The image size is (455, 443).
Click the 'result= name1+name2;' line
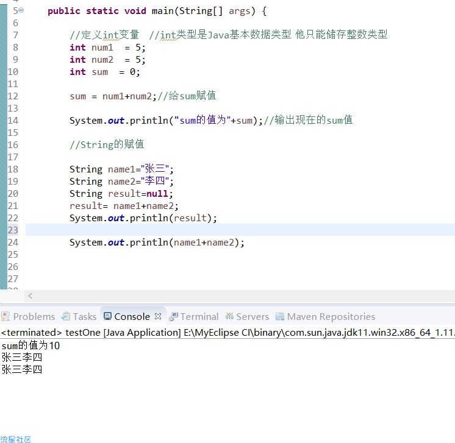(x=124, y=205)
